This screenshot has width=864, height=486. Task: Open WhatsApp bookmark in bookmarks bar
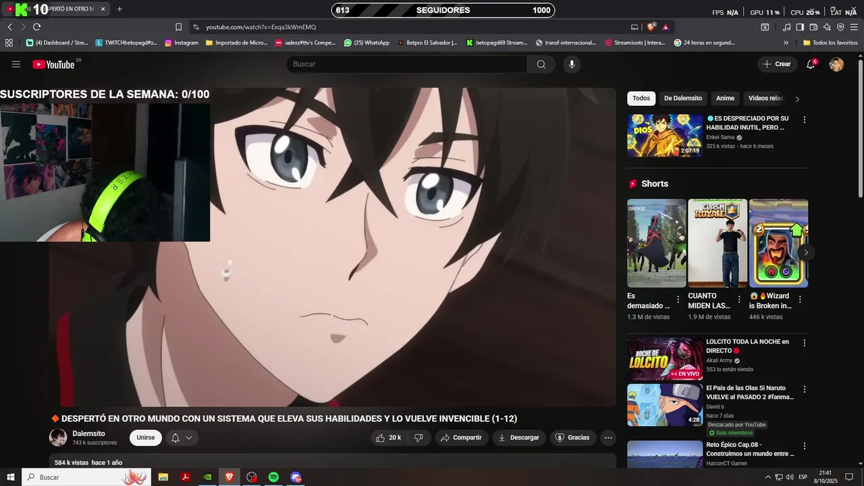(367, 43)
